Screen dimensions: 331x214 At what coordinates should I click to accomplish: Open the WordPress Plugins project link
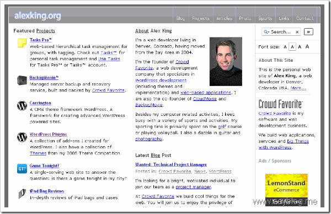point(49,134)
